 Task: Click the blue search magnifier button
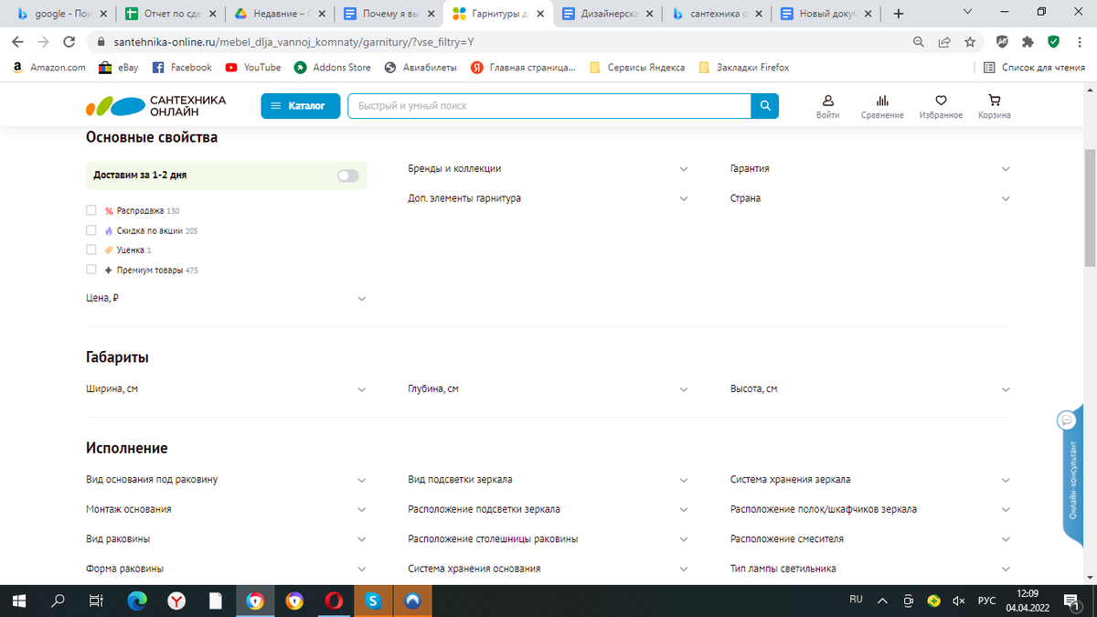tap(765, 106)
